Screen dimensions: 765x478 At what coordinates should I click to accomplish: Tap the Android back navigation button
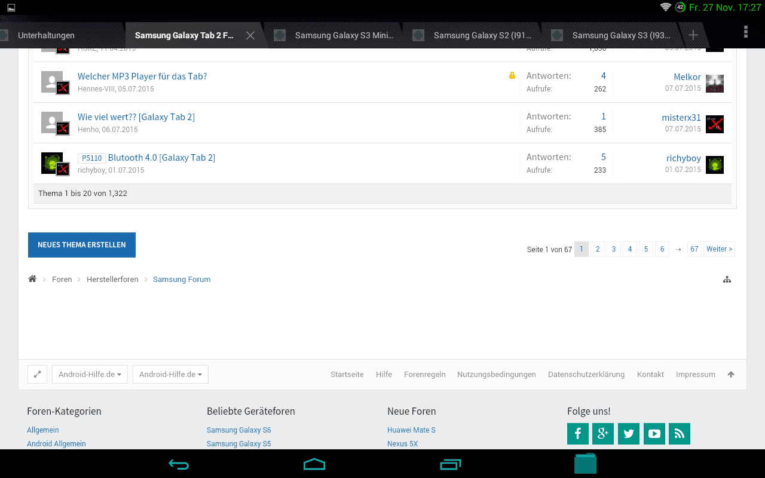(x=179, y=464)
